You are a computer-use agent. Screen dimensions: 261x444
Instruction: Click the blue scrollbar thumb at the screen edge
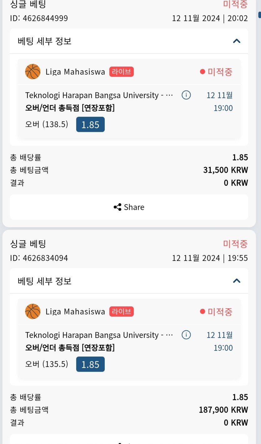pos(259,14)
